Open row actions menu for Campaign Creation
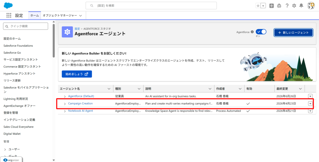The width and height of the screenshot is (319, 162). 310,104
